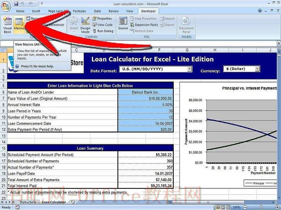The height and width of the screenshot is (210, 281).
Task: Go to first sheet navigation arrow
Action: pyautogui.click(x=2, y=202)
